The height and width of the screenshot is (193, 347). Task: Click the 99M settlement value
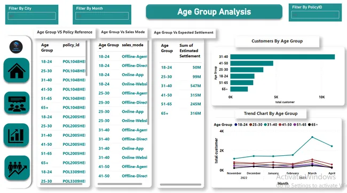tap(197, 77)
